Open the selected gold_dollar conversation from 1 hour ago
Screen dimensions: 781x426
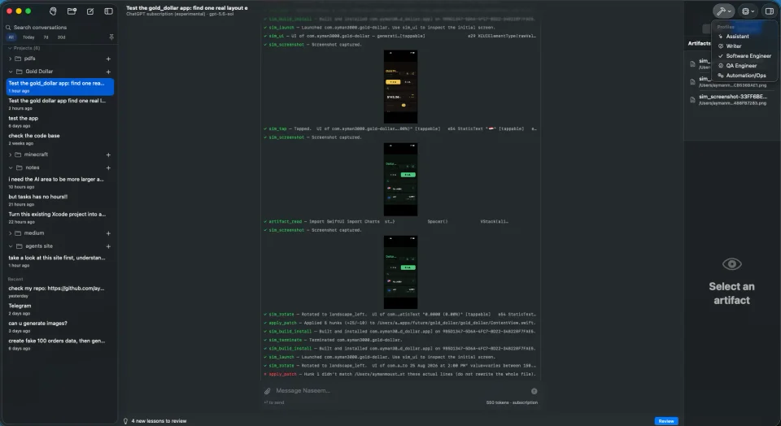tap(59, 87)
